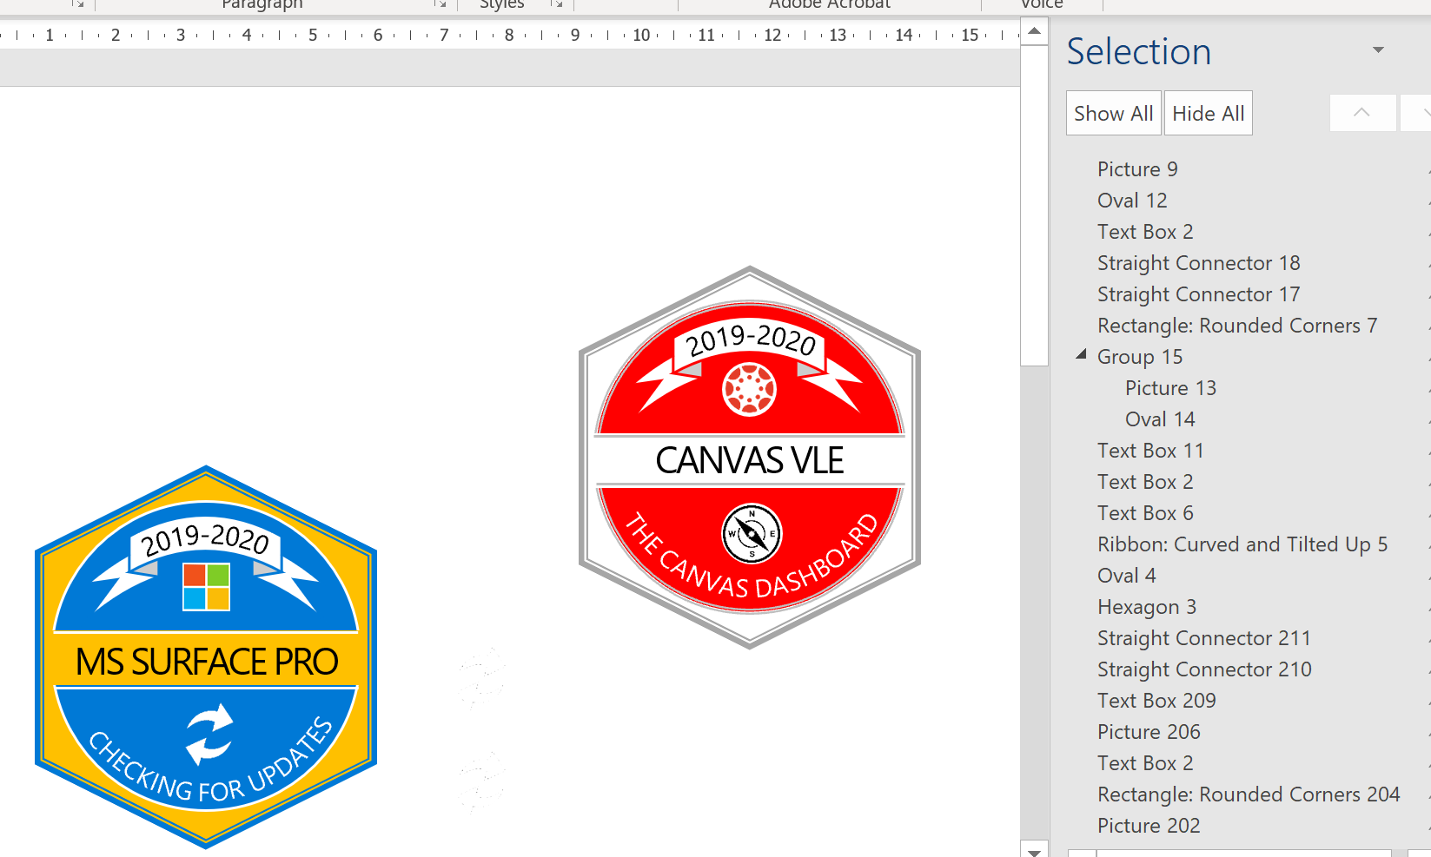Select the Canvas logo in the red badge

click(749, 388)
